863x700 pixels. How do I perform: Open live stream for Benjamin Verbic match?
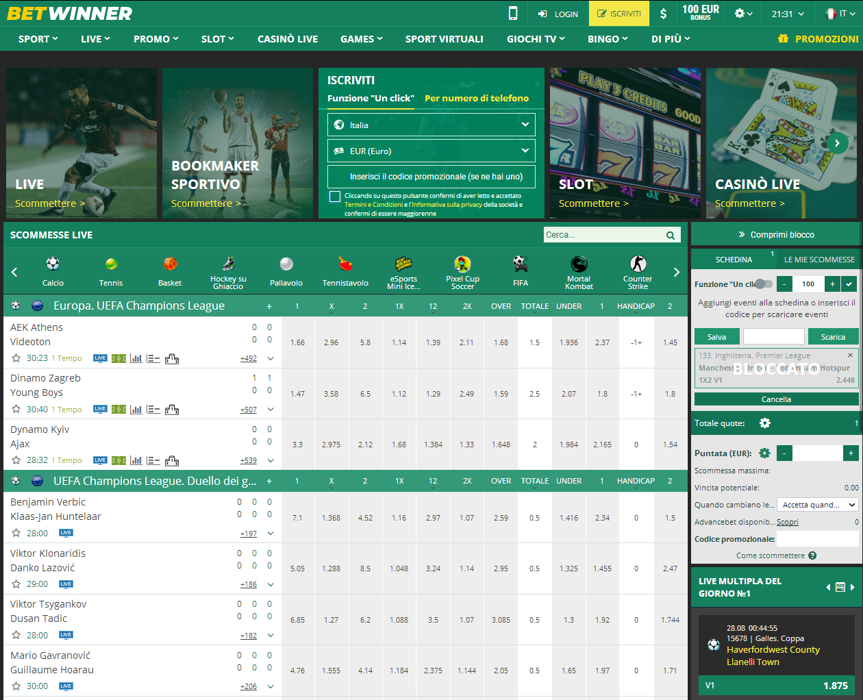(66, 533)
